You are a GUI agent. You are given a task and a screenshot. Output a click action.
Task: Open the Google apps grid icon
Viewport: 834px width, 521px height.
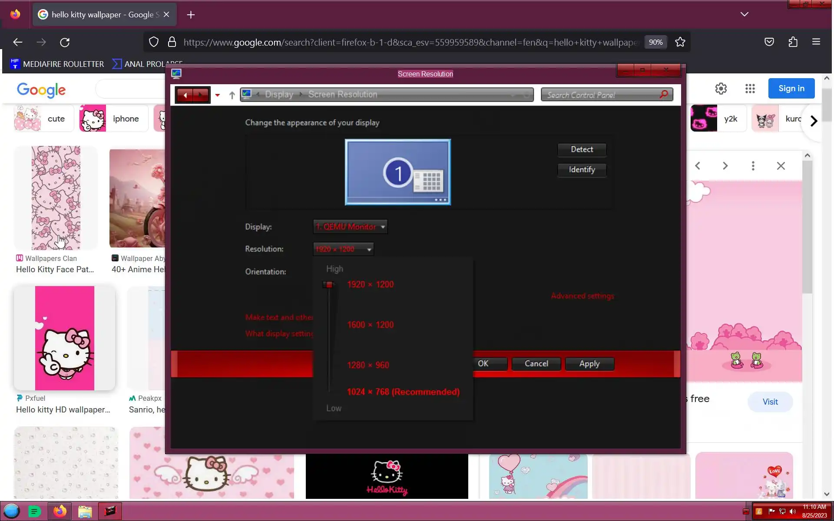[x=750, y=89]
